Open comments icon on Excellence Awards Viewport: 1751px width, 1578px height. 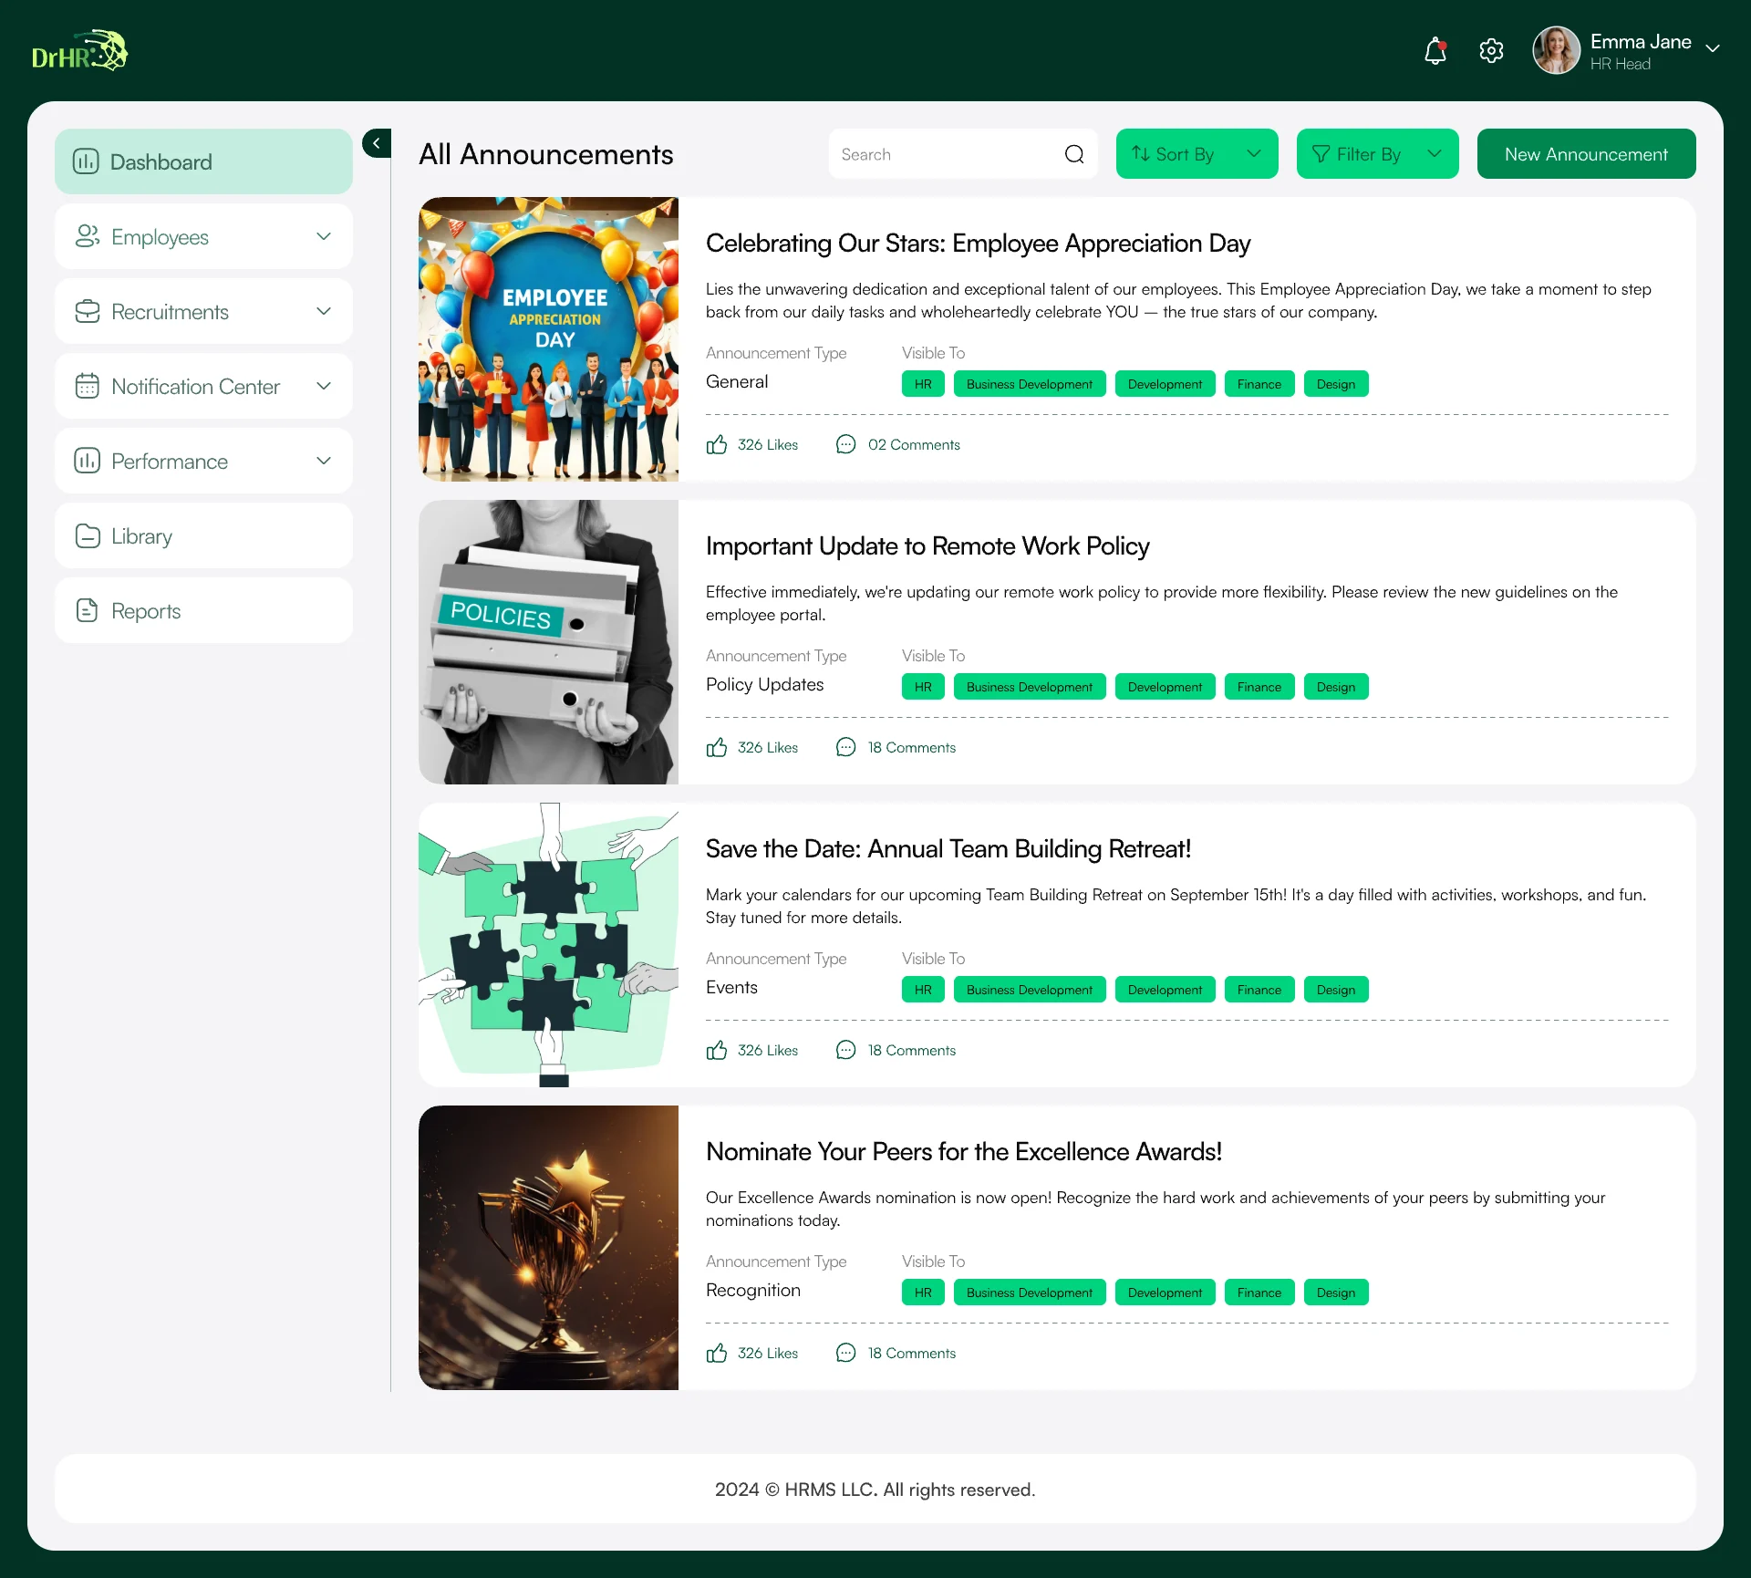pos(846,1353)
